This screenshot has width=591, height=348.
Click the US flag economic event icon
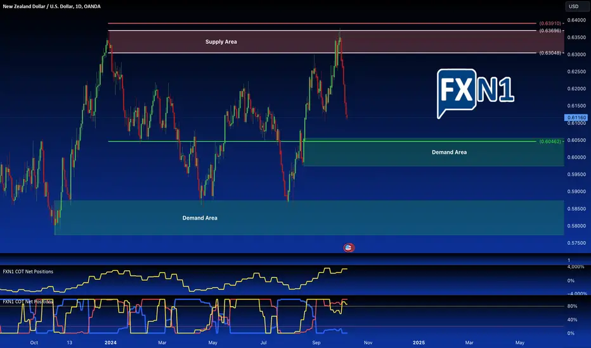point(349,247)
